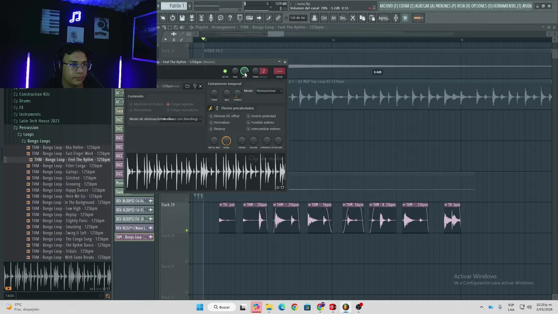Viewport: 558px width, 314px height.
Task: Click the hat icon beside snap selector
Action: 314,18
